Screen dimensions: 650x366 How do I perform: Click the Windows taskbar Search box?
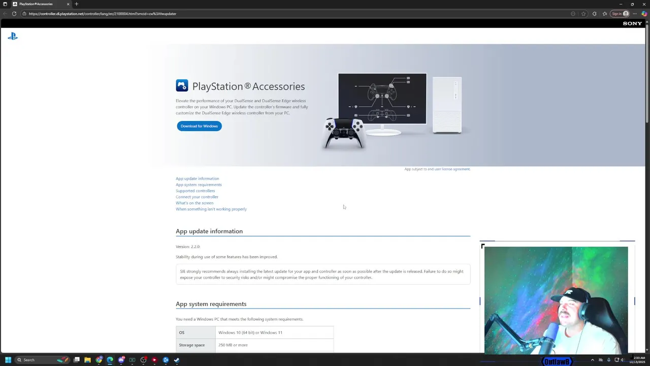(42, 360)
